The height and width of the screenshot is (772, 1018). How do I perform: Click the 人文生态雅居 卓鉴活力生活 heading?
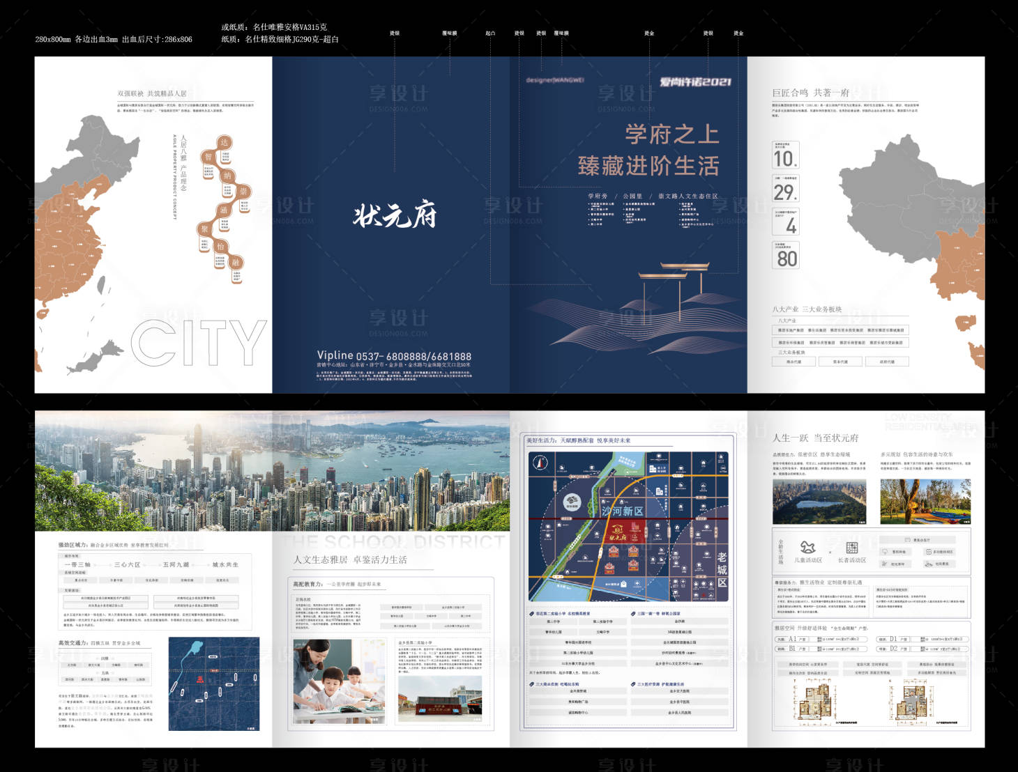coord(350,559)
